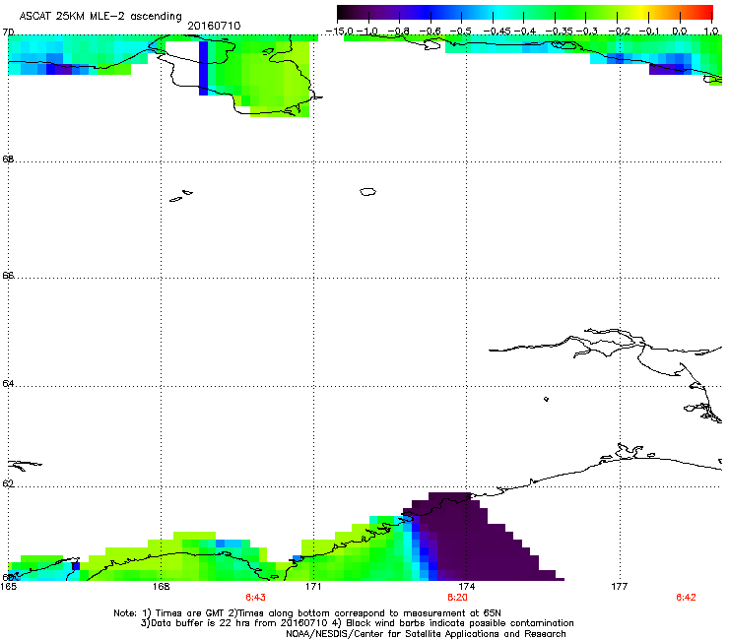The width and height of the screenshot is (729, 640).
Task: Click the "-0.4" color scale label
Action: click(x=524, y=32)
